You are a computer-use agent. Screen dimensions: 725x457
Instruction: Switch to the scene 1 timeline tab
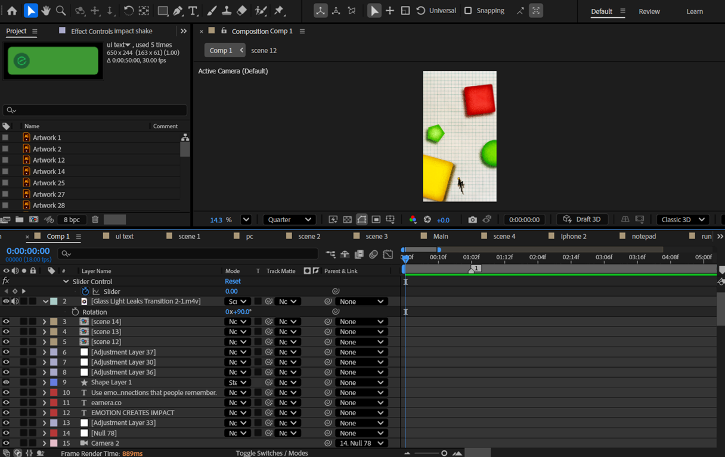[190, 237]
